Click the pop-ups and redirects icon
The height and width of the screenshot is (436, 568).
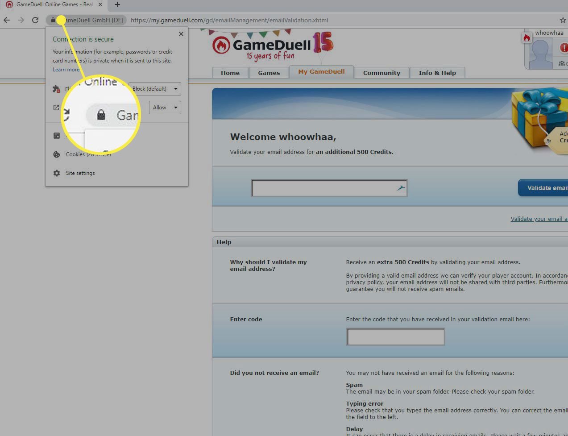[56, 108]
